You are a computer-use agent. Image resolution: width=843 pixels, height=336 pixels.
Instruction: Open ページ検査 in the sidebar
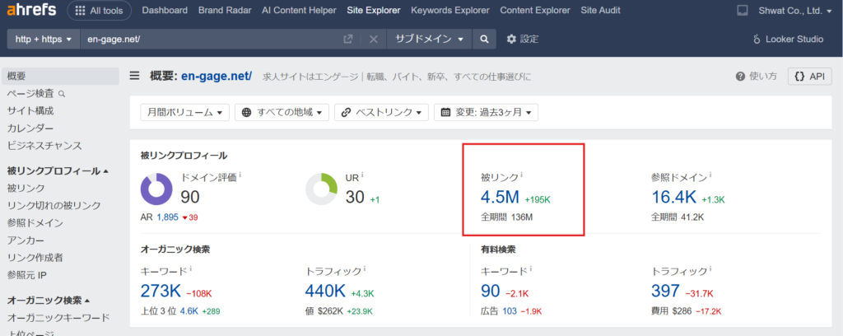point(36,94)
